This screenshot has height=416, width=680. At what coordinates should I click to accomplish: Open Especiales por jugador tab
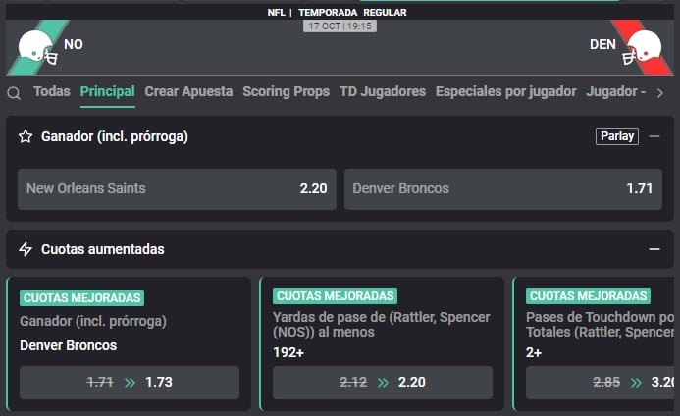[x=505, y=91]
